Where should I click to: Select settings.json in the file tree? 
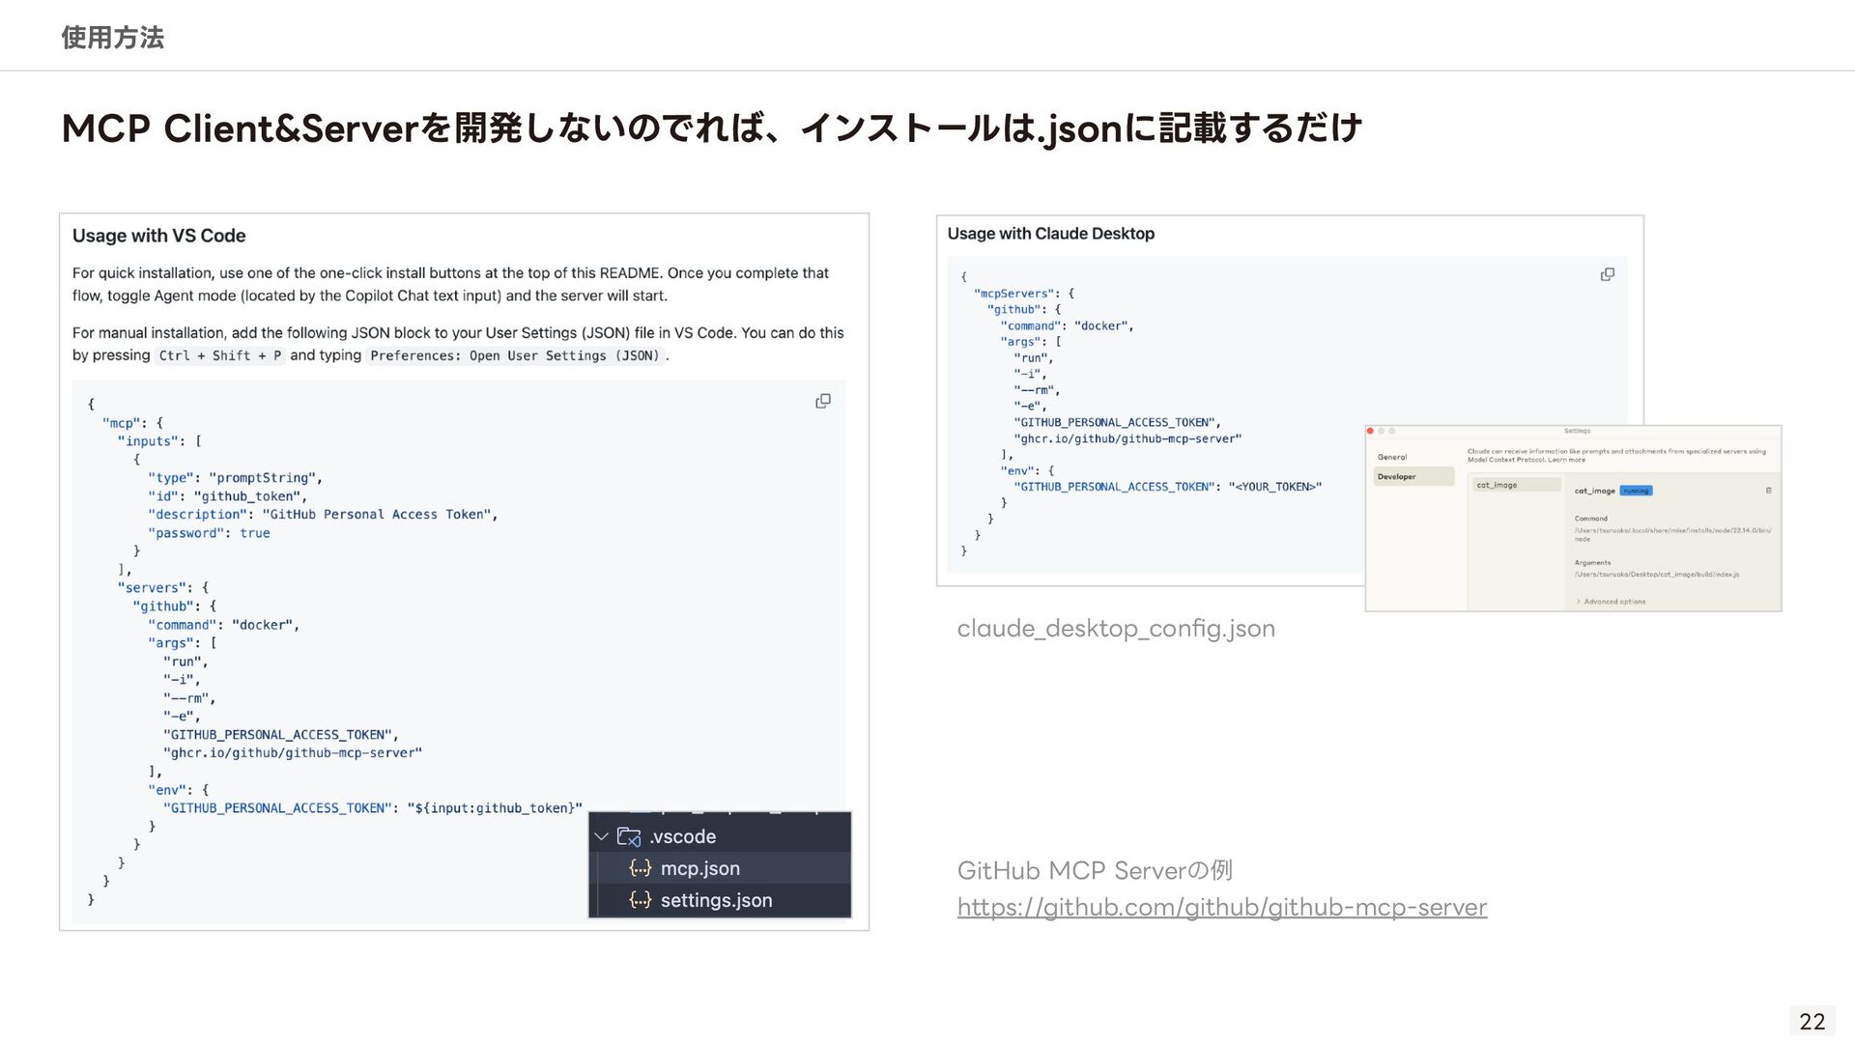pyautogui.click(x=716, y=900)
